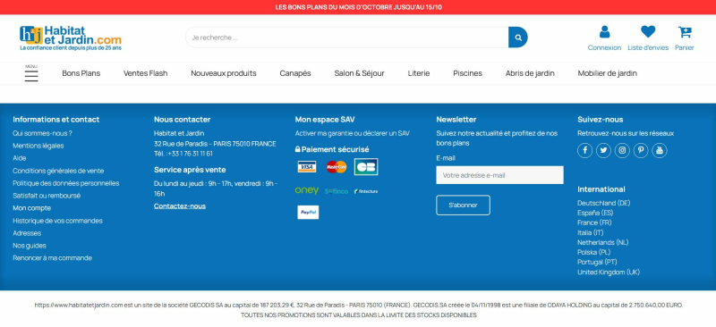The image size is (716, 327).
Task: Click the Liste d'envies text label
Action: (x=648, y=47)
